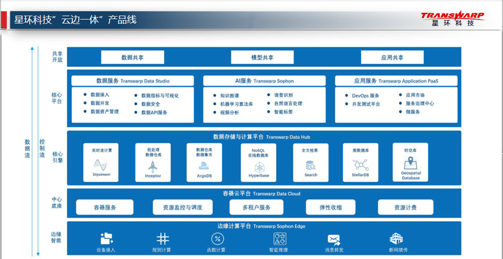Click the 消息转发 envelope icon
This screenshot has width=503, height=259.
333,239
